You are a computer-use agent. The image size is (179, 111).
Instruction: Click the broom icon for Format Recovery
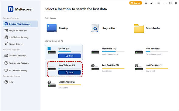[6, 44]
